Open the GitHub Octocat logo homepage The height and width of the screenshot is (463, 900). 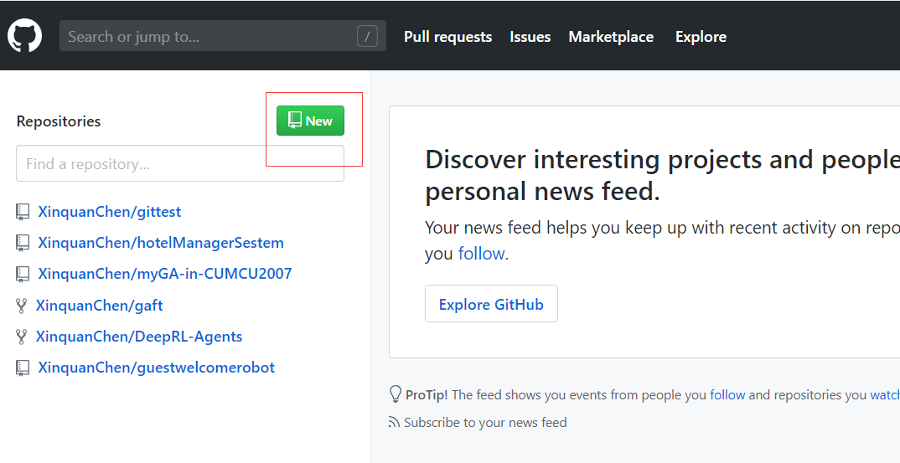coord(24,35)
